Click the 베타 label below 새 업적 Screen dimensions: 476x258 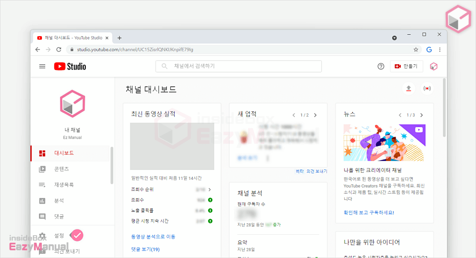pos(299,171)
